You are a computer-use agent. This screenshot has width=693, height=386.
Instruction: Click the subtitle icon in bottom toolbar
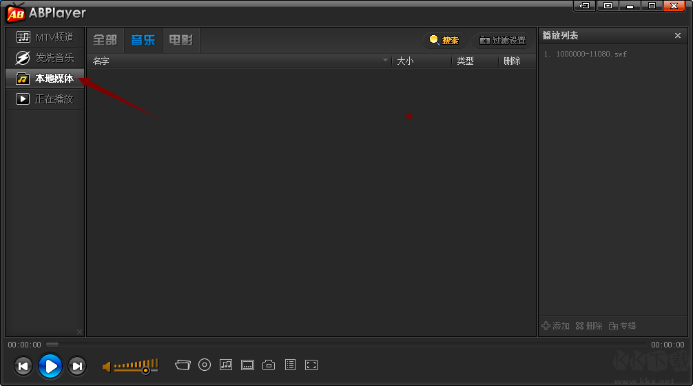click(x=248, y=365)
